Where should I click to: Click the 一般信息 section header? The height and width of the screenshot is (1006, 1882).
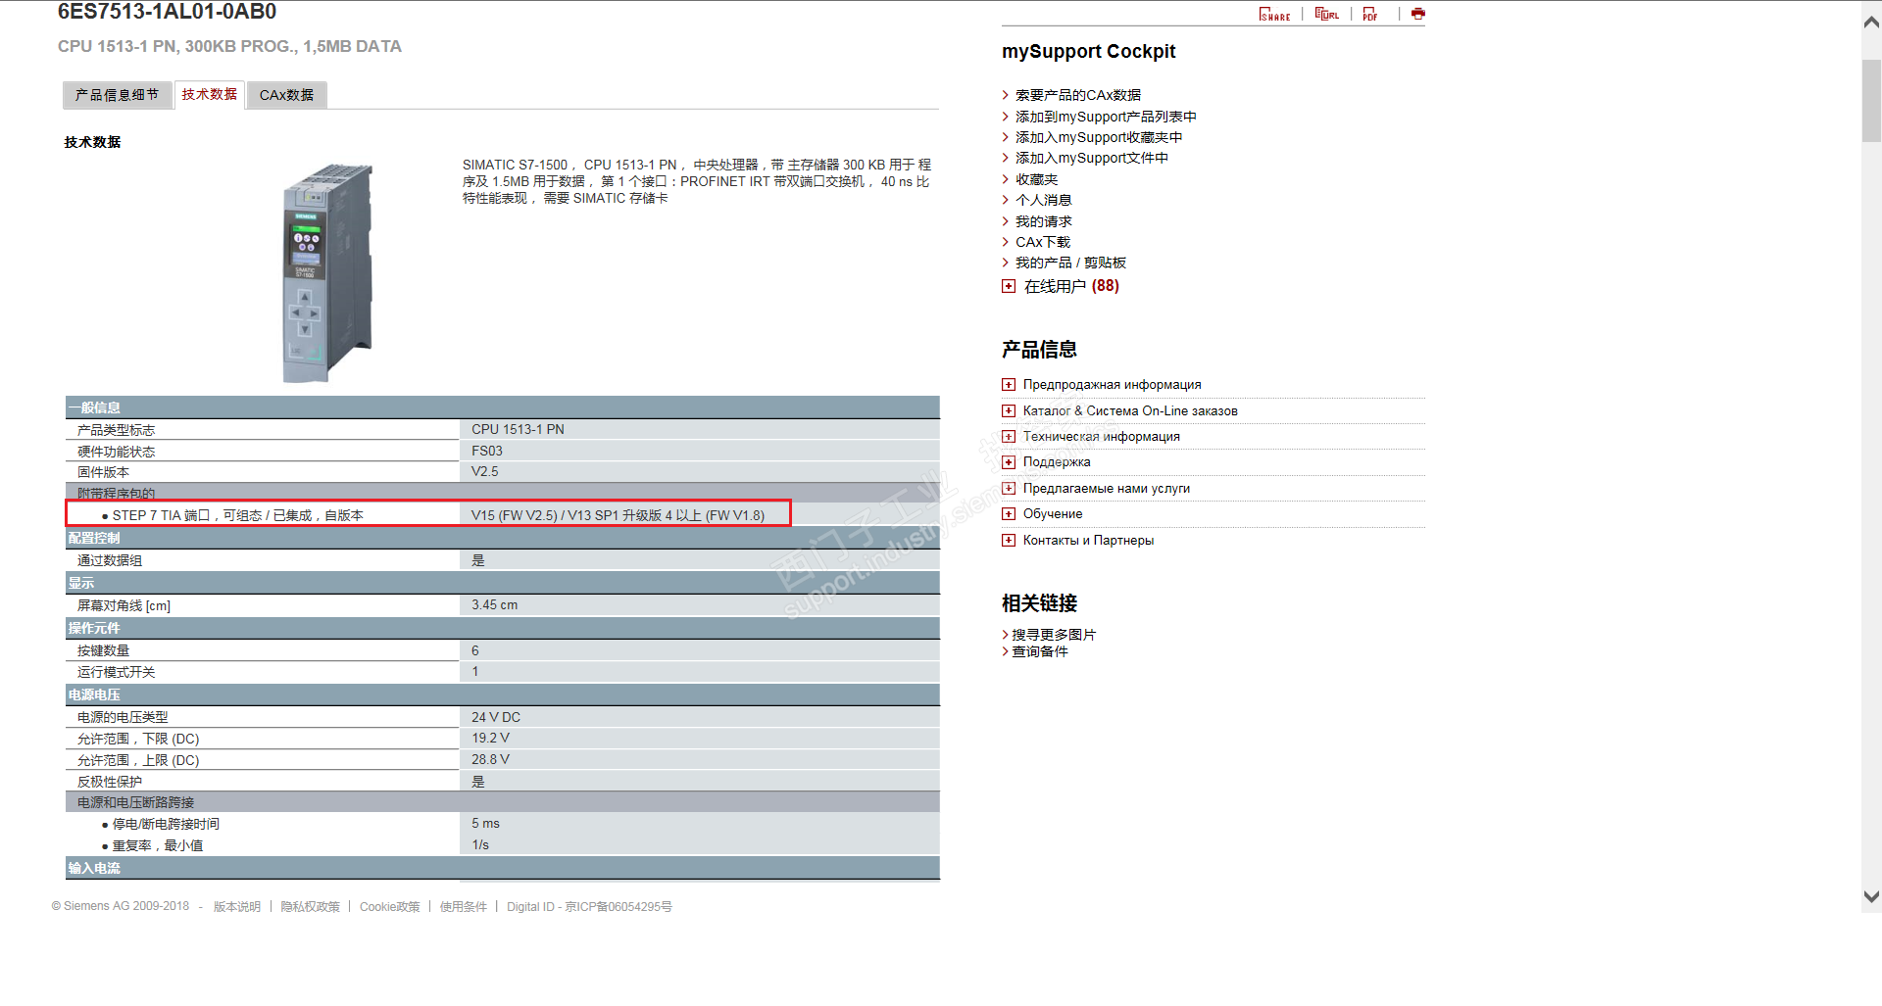(x=503, y=407)
